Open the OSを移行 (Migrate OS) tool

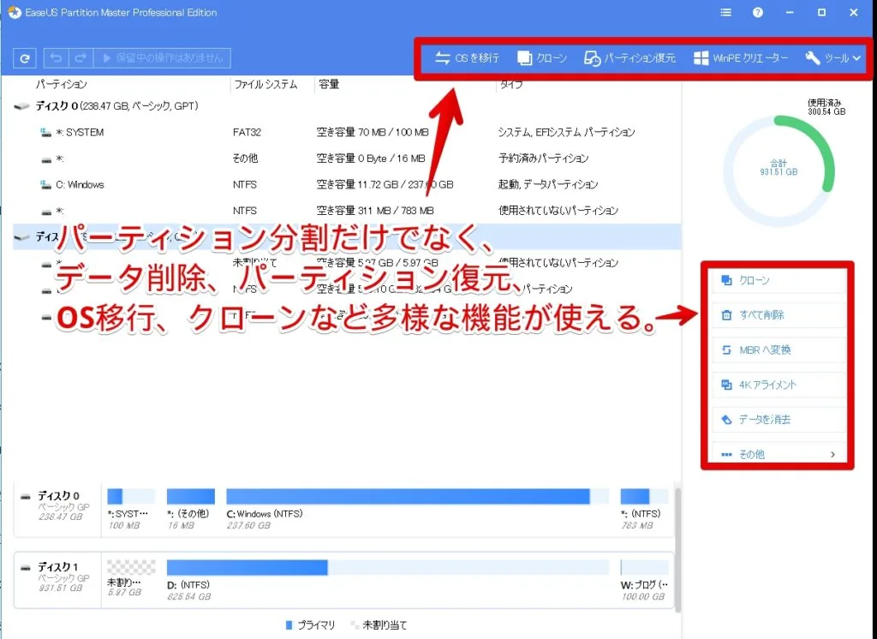[x=467, y=57]
